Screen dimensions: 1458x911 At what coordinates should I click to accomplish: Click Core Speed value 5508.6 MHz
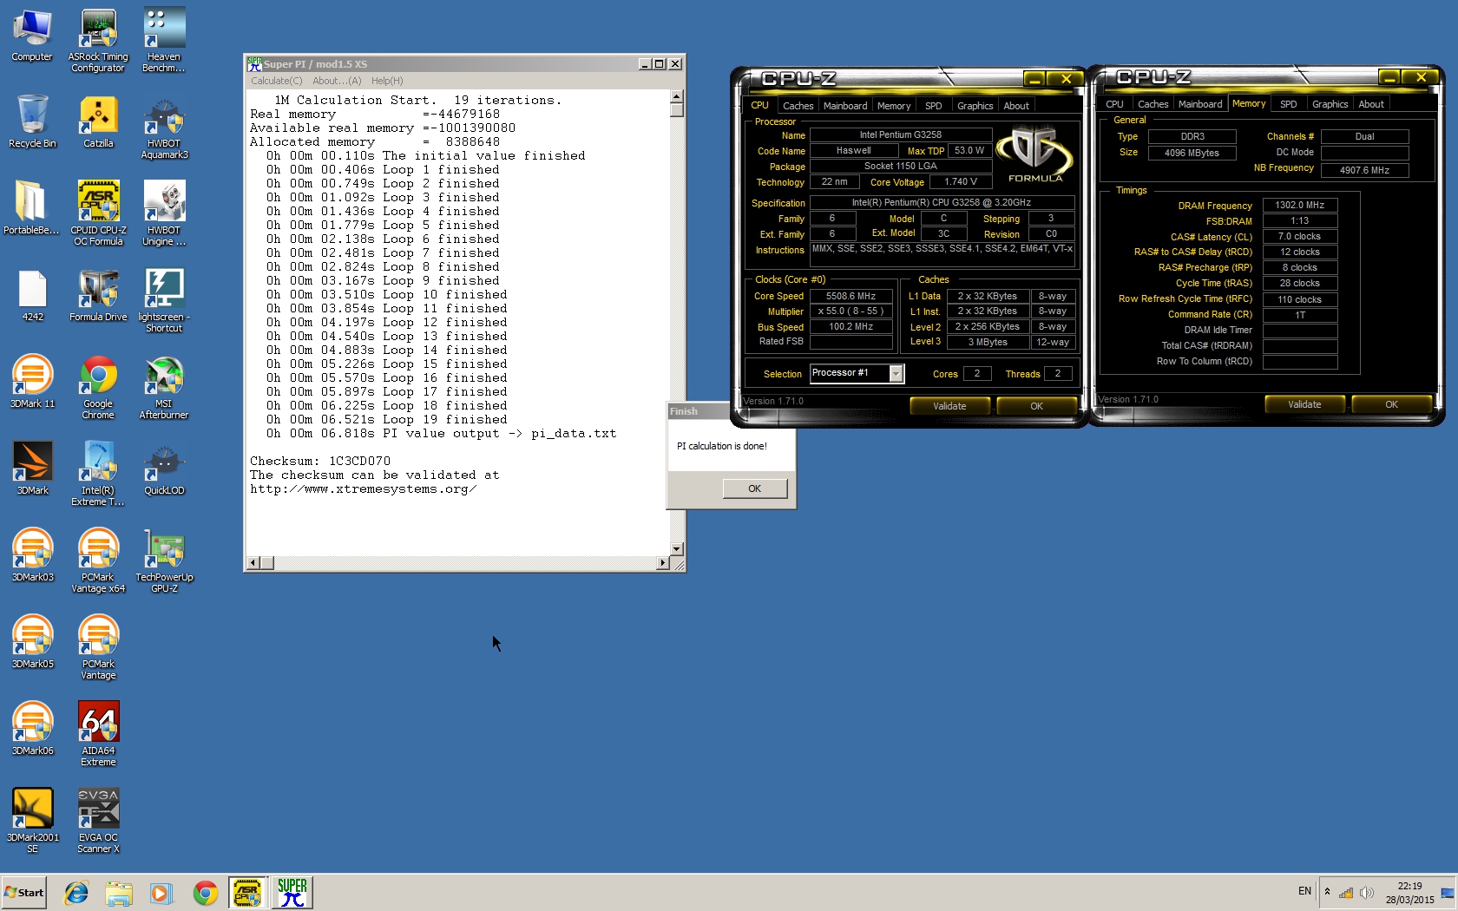tap(850, 296)
